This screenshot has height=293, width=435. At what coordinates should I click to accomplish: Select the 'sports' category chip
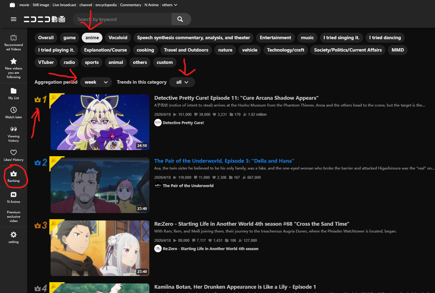(x=92, y=62)
